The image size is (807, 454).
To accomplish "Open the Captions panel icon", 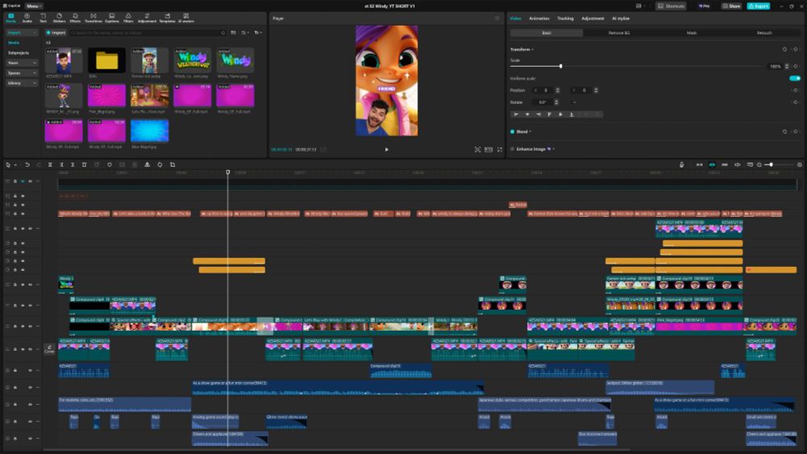I will [111, 18].
